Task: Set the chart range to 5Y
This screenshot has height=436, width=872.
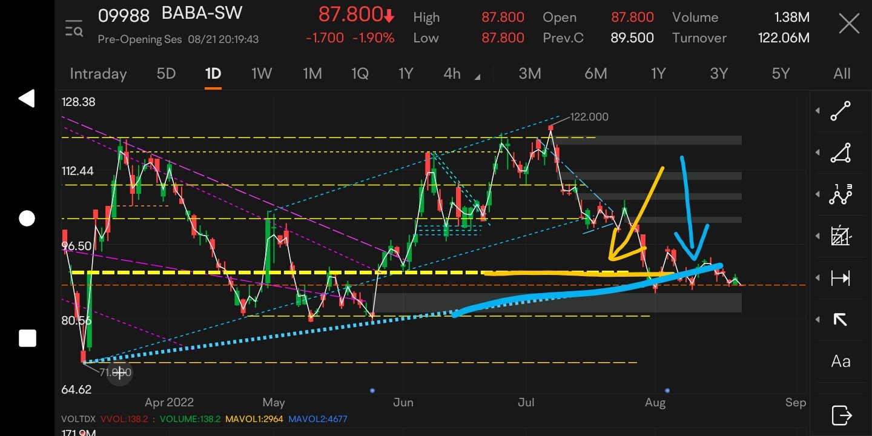Action: click(781, 74)
